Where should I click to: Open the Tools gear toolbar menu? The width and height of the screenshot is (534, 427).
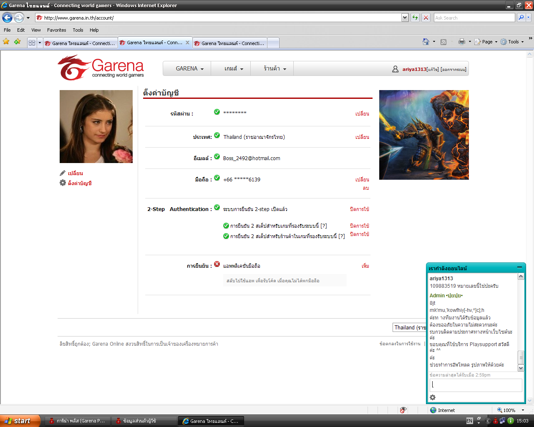click(512, 42)
